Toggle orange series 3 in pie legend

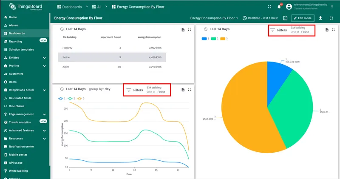coord(224,39)
